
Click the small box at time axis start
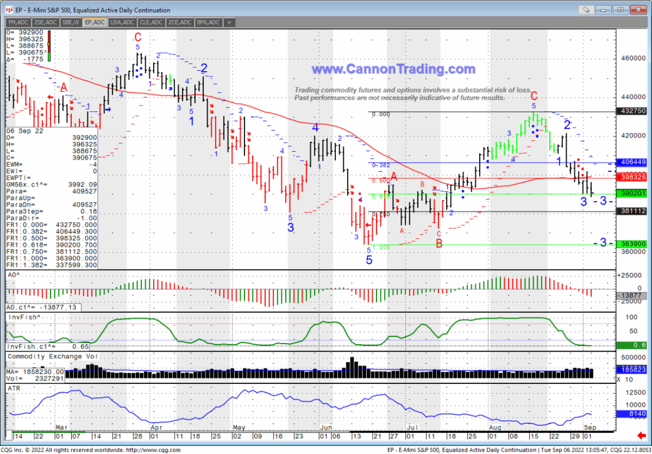pyautogui.click(x=9, y=437)
